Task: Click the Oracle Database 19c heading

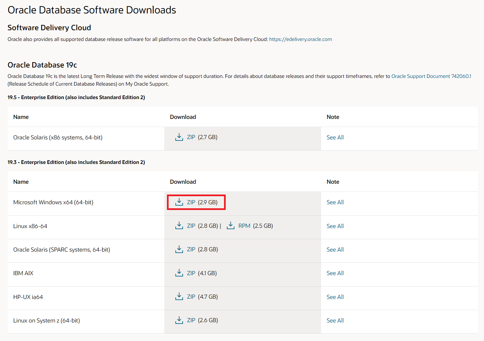Action: (x=42, y=65)
